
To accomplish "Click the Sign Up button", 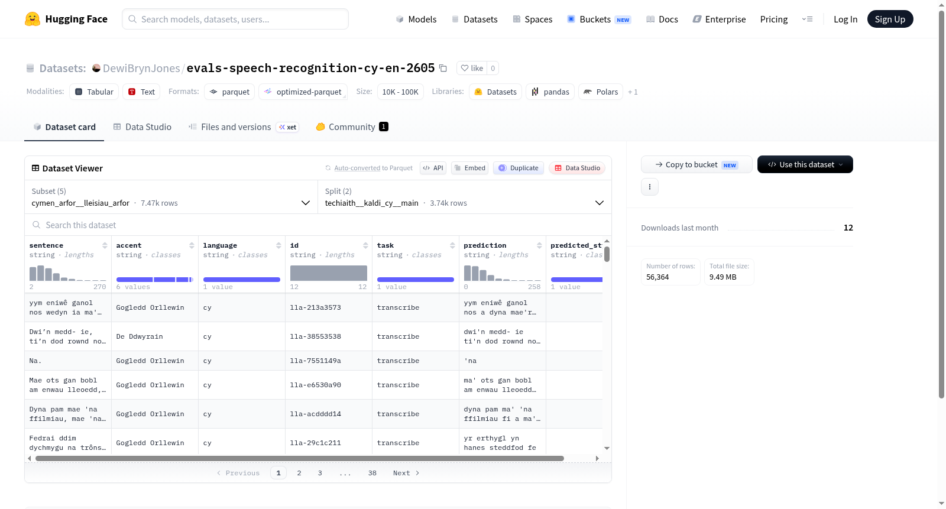I will coord(890,19).
